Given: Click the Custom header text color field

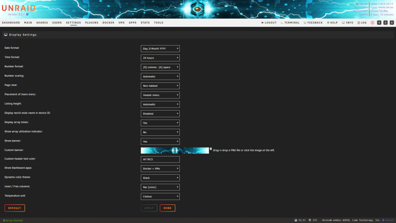Looking at the screenshot, I should pos(160,159).
